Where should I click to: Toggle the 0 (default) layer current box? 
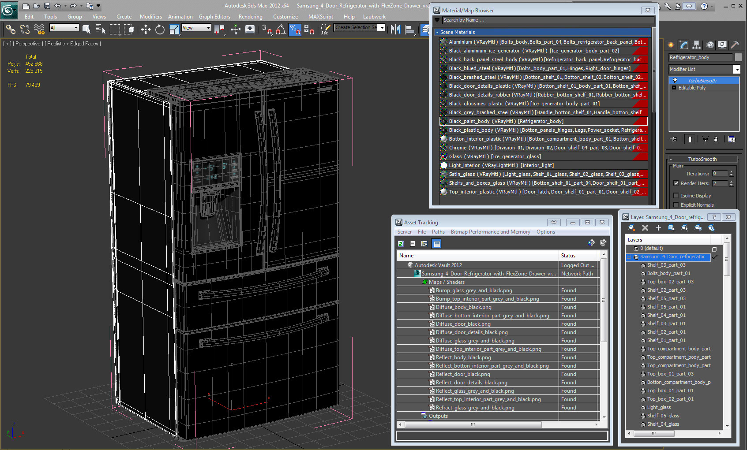714,249
